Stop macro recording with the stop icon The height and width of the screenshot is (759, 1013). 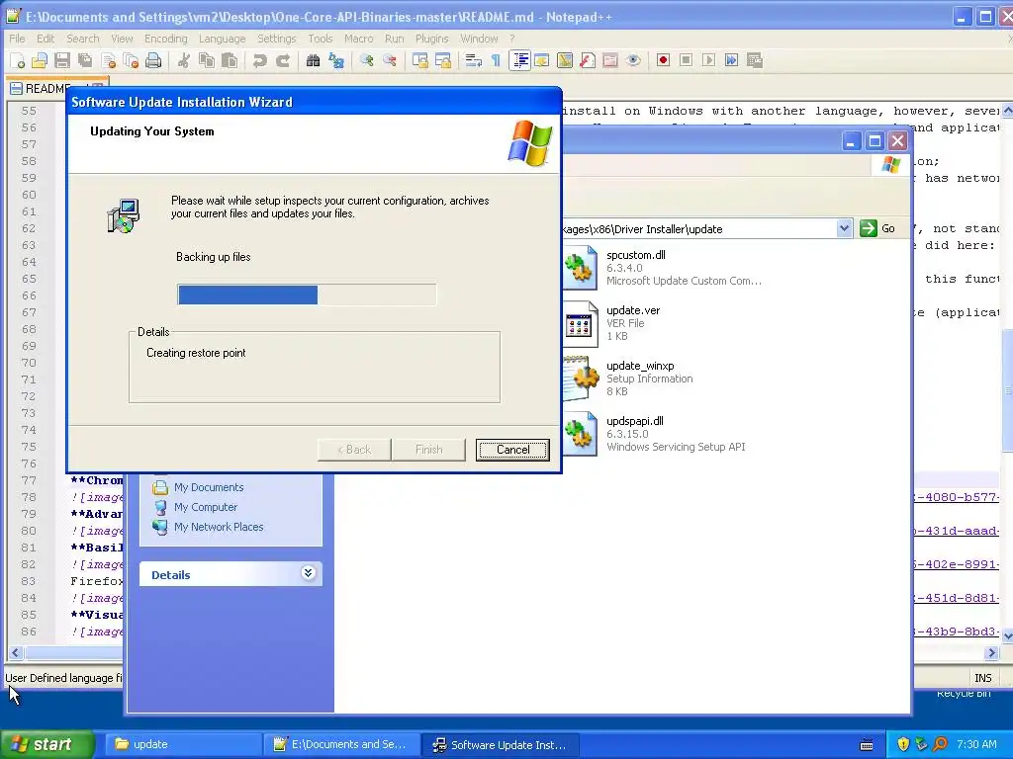(687, 60)
